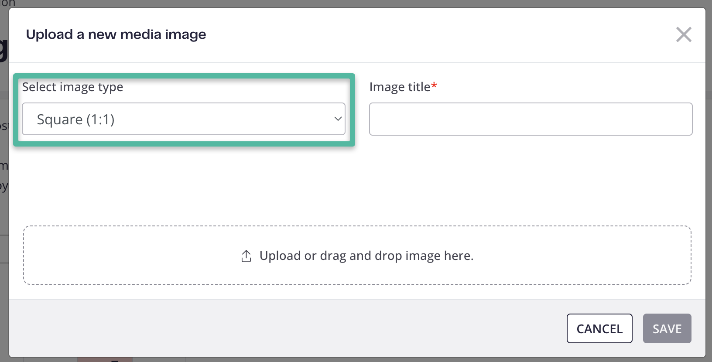Viewport: 712px width, 362px height.
Task: Click the Square (1:1) selected value text
Action: (x=76, y=120)
